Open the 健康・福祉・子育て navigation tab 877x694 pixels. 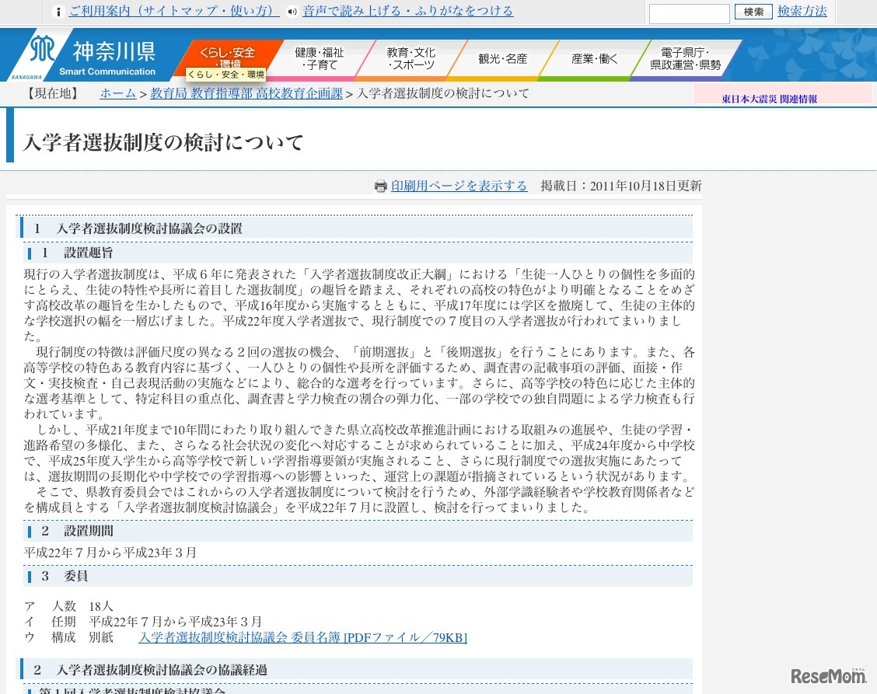320,56
